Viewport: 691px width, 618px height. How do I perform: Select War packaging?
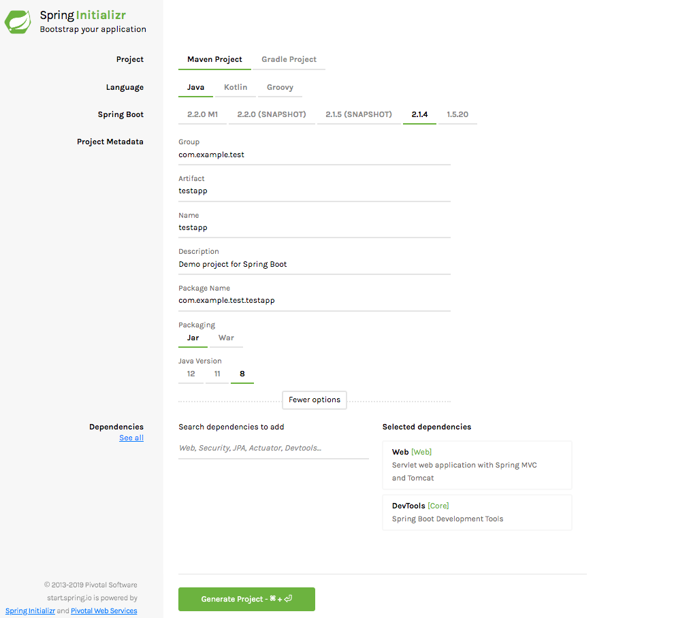tap(226, 338)
